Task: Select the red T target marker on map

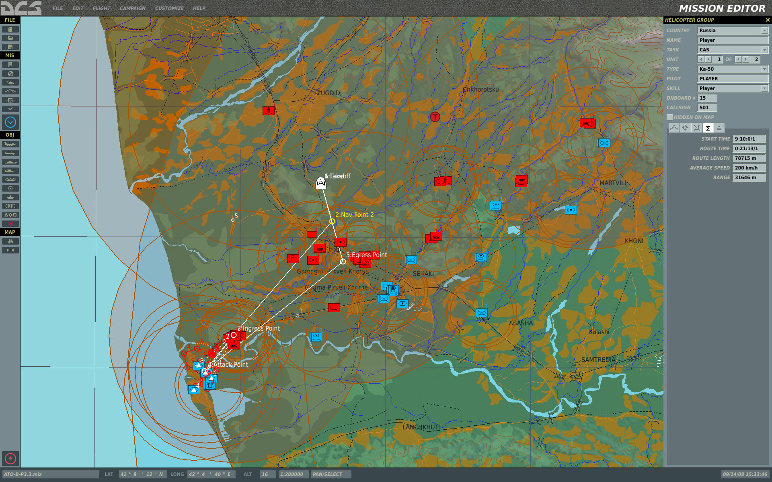Action: pos(435,117)
